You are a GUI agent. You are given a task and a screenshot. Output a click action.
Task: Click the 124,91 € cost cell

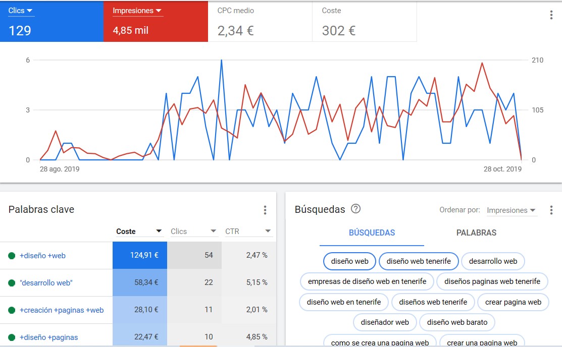click(140, 255)
